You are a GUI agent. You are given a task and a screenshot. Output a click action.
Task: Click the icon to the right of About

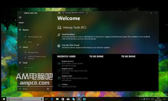(48, 89)
